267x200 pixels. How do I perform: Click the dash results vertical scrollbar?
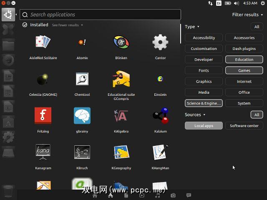[x=180, y=34]
